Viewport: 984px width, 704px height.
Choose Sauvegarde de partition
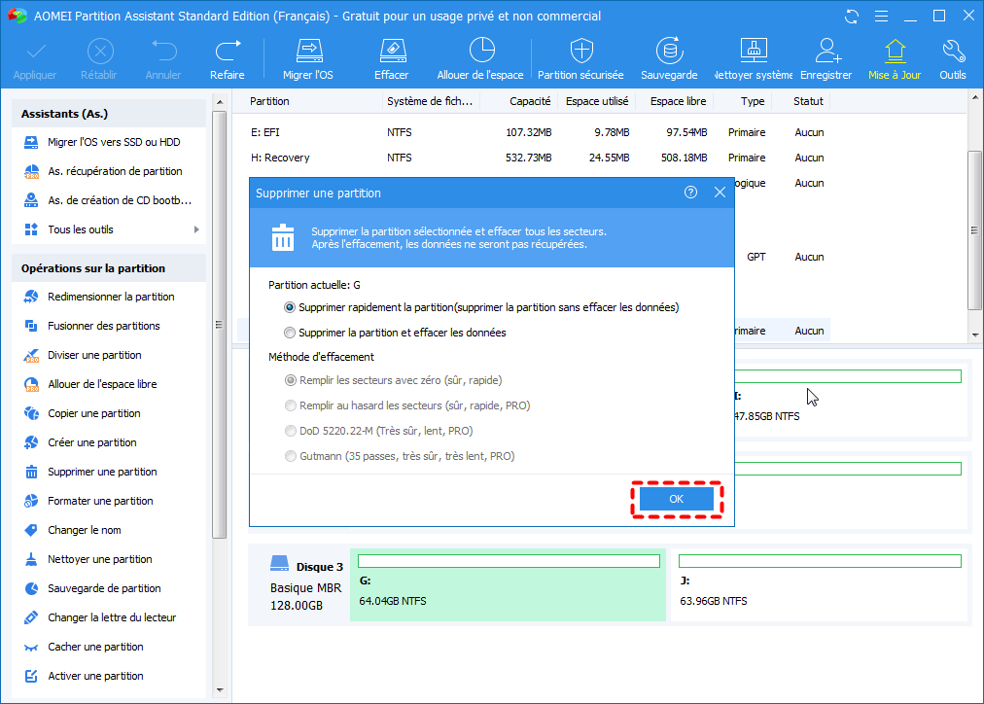click(x=92, y=588)
